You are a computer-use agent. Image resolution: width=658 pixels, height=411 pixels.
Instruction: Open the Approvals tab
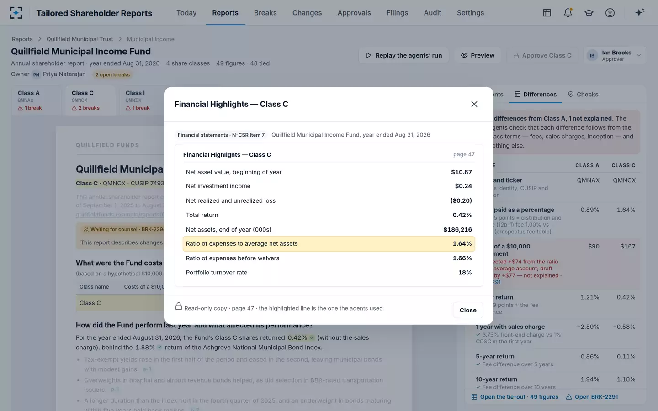pyautogui.click(x=354, y=13)
